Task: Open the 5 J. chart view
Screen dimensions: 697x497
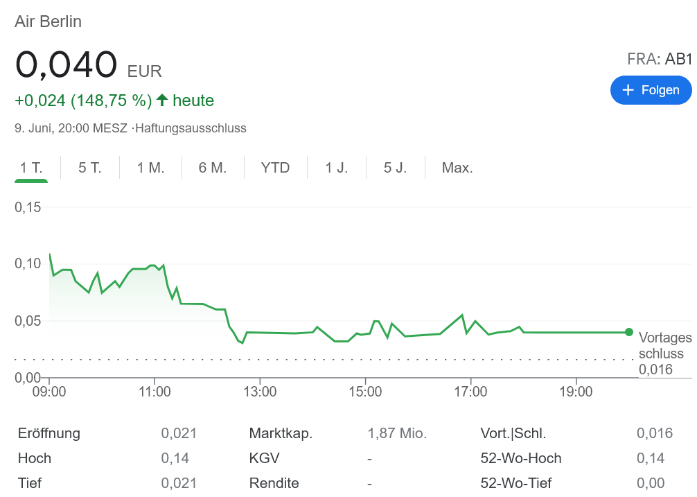Action: [396, 168]
